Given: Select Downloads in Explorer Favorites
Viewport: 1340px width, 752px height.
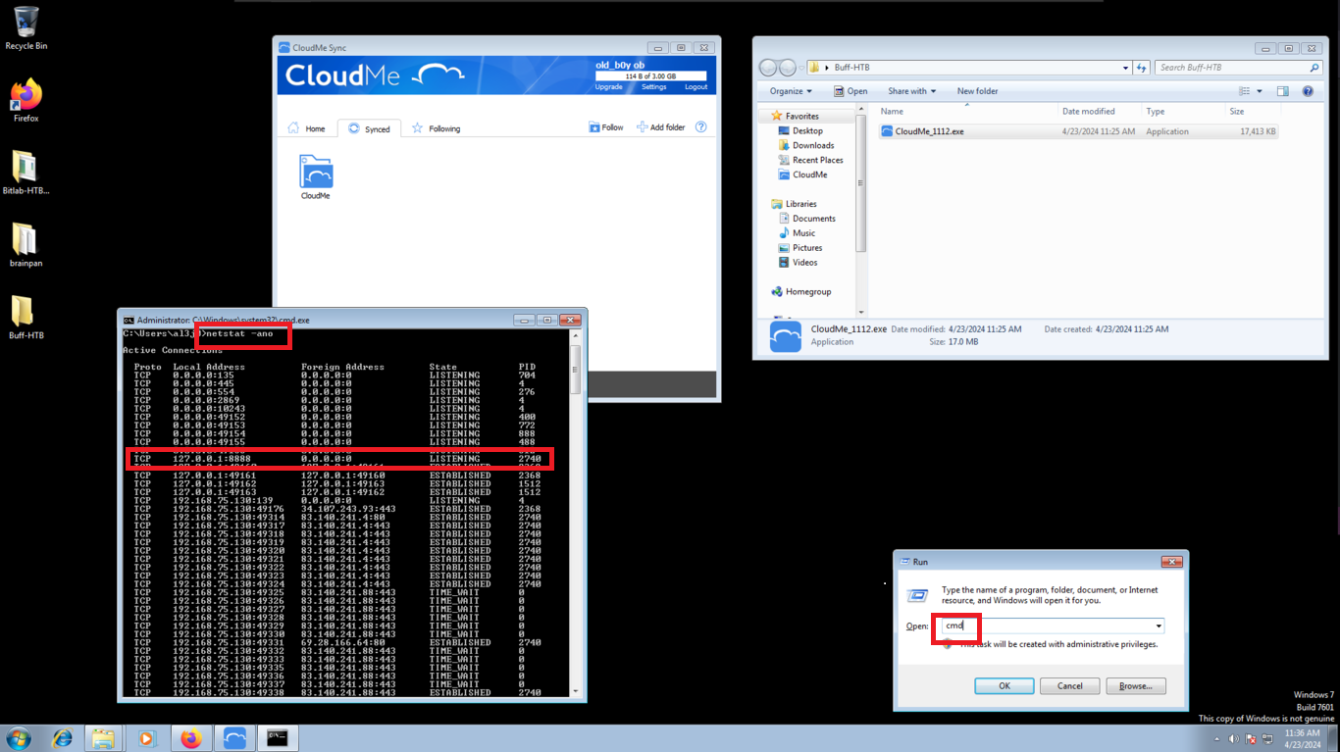Looking at the screenshot, I should click(x=805, y=145).
